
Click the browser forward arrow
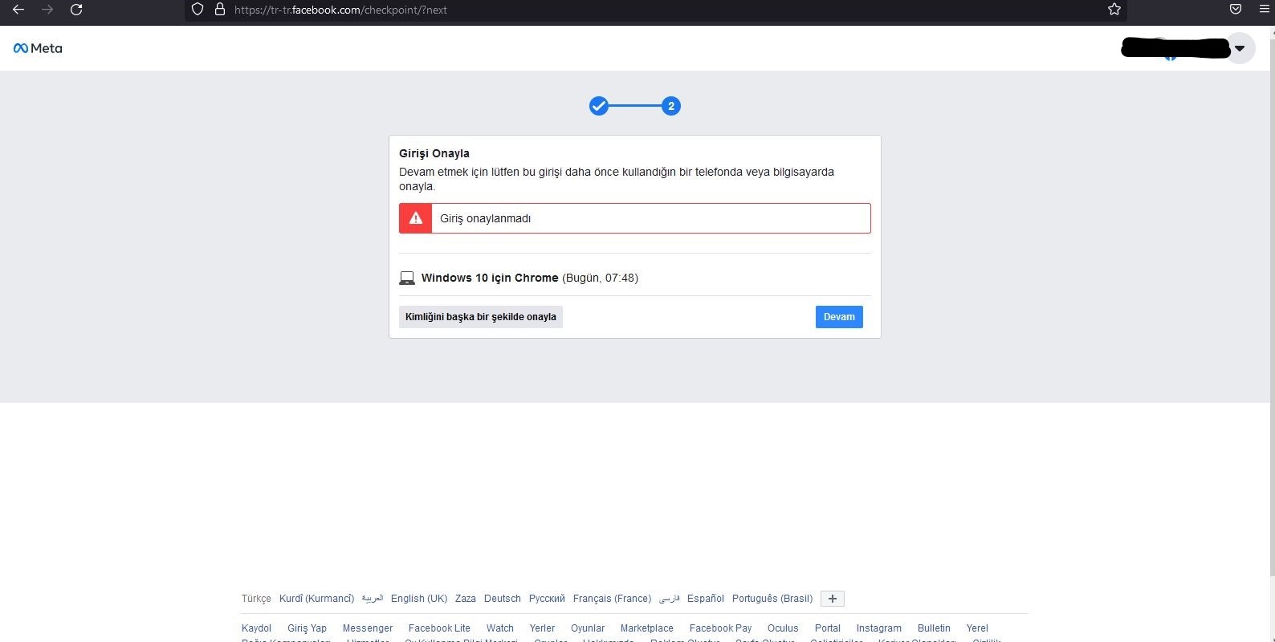[47, 10]
